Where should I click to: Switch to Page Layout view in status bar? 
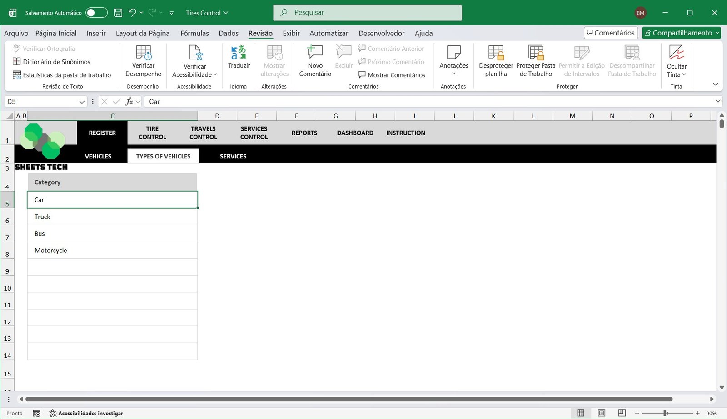click(x=602, y=413)
